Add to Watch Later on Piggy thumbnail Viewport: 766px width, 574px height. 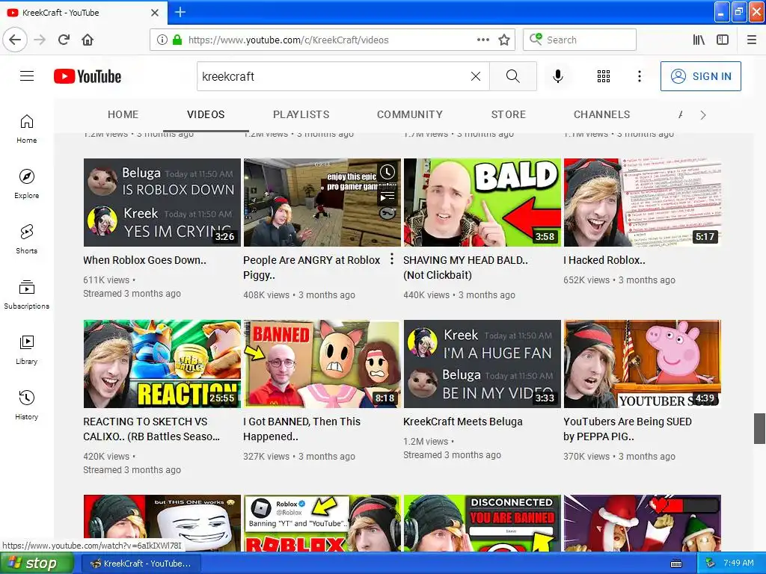[387, 172]
